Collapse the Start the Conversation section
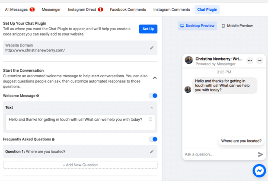 pos(155,78)
